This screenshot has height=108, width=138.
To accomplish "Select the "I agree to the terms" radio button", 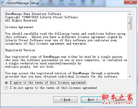I will [6, 83].
